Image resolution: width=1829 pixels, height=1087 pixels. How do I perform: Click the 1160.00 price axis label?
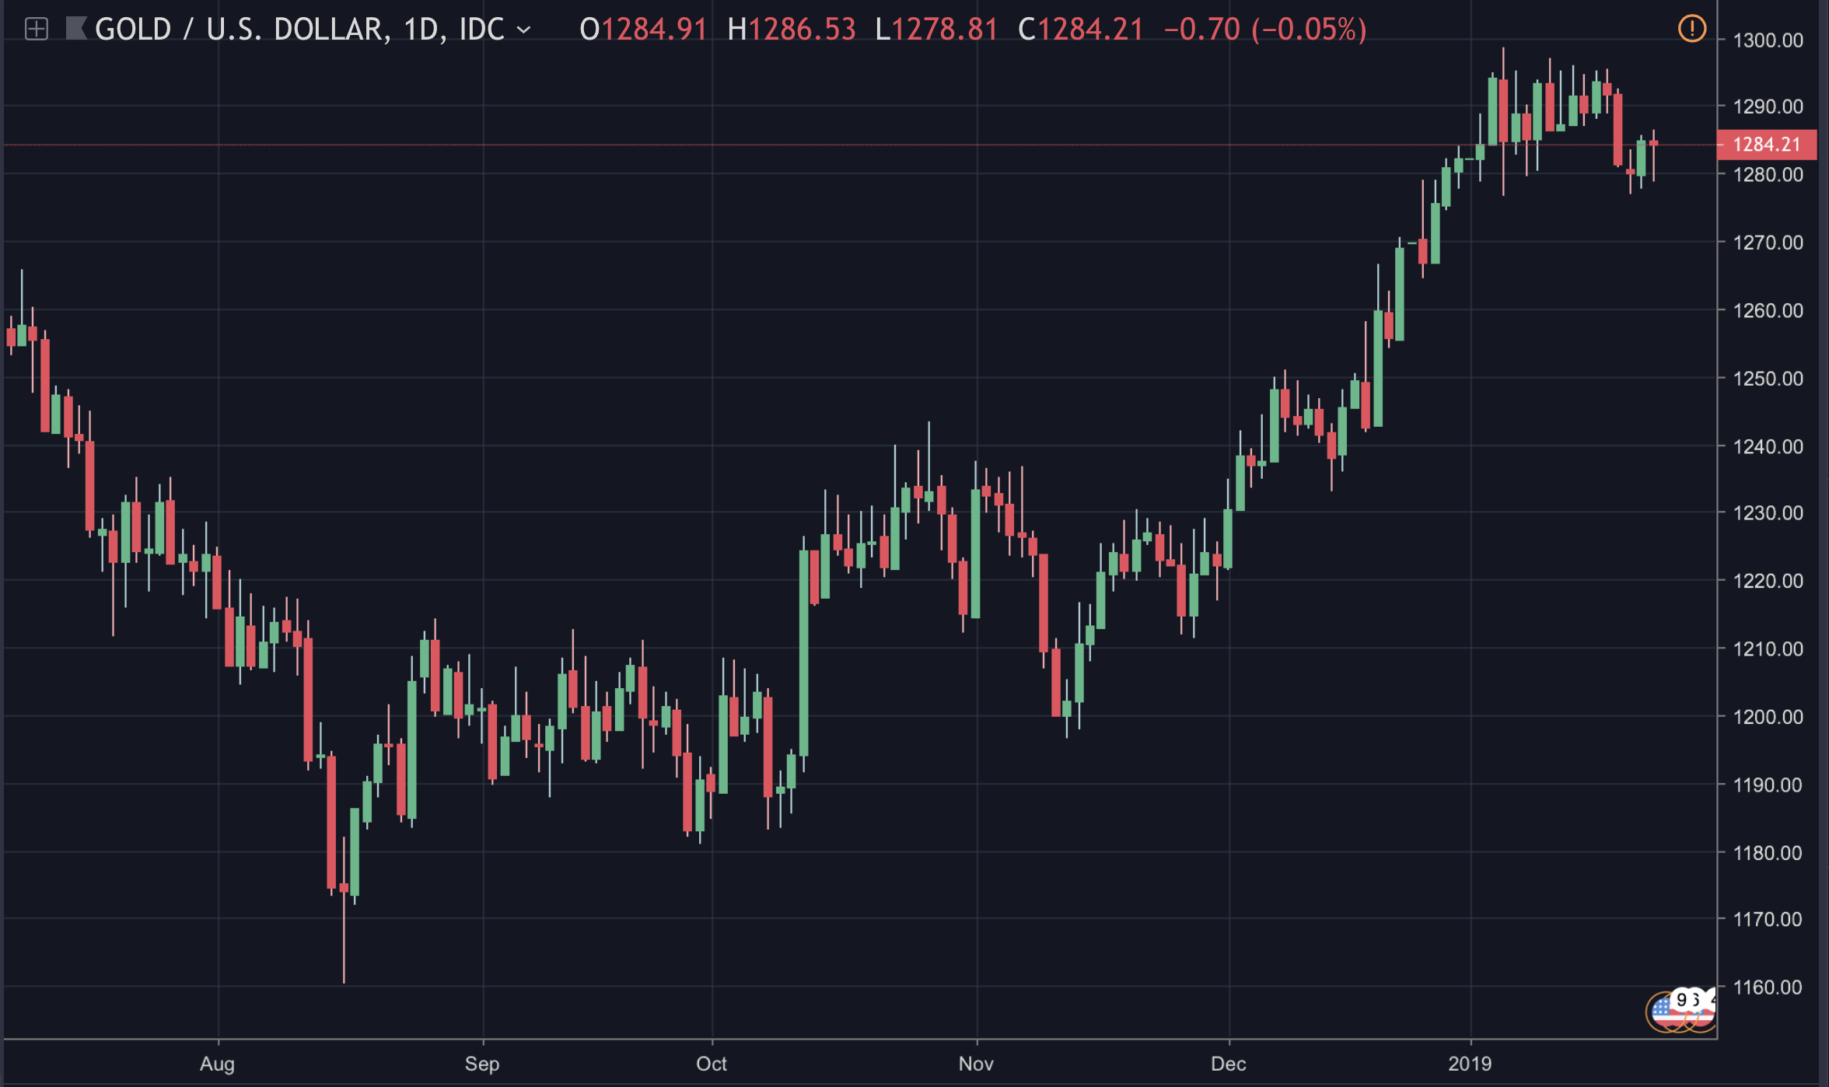[x=1768, y=987]
